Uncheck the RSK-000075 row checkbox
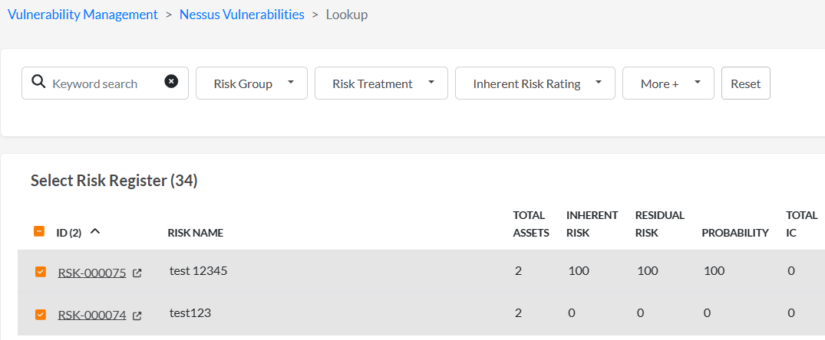The image size is (825, 340). point(40,272)
